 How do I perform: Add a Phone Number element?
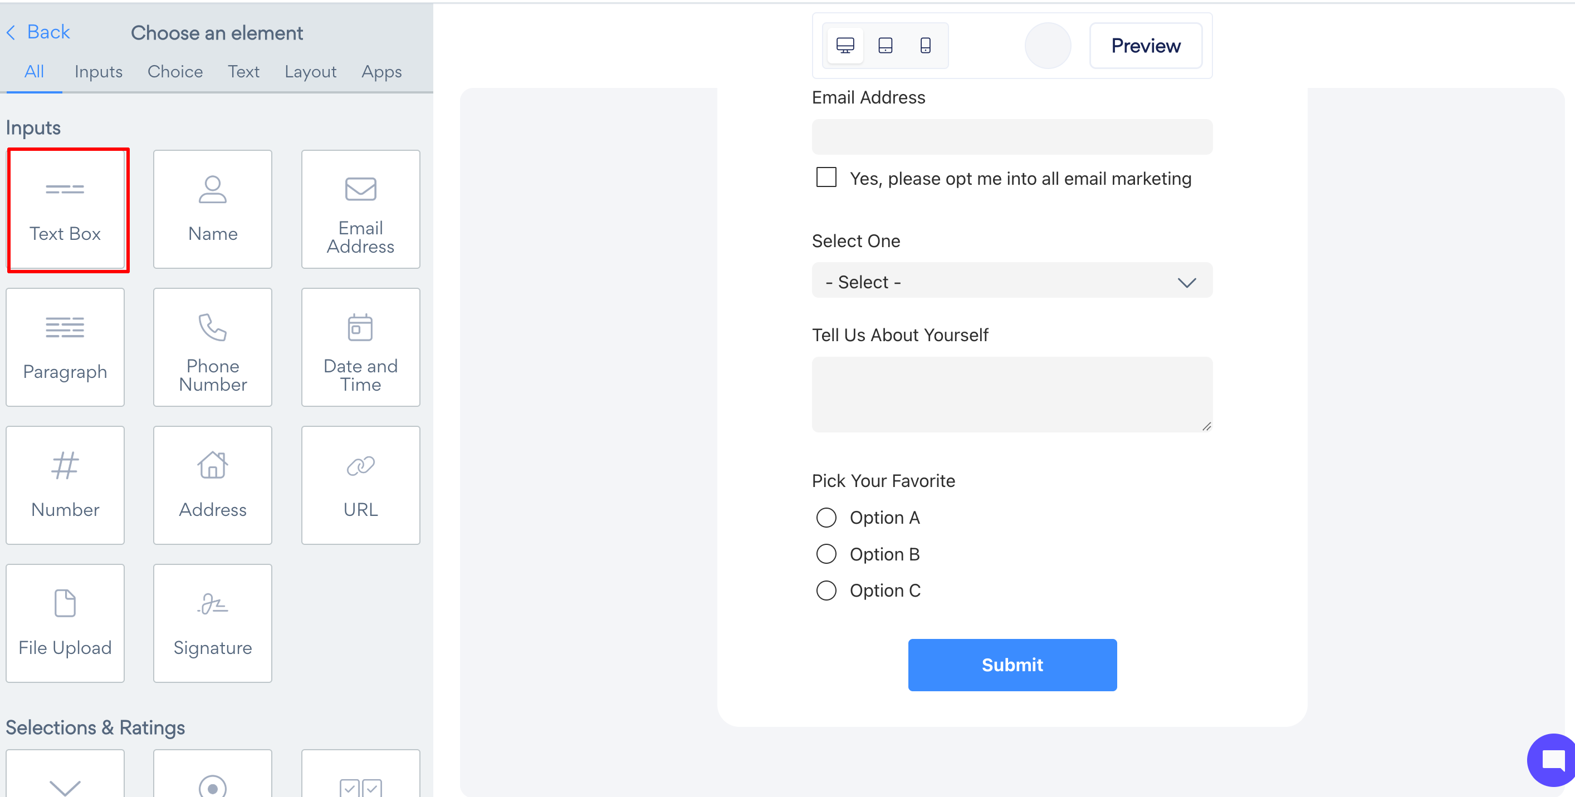click(213, 347)
